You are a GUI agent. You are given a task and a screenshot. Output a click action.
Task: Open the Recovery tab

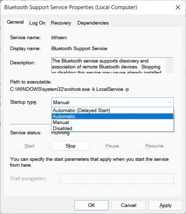click(61, 23)
